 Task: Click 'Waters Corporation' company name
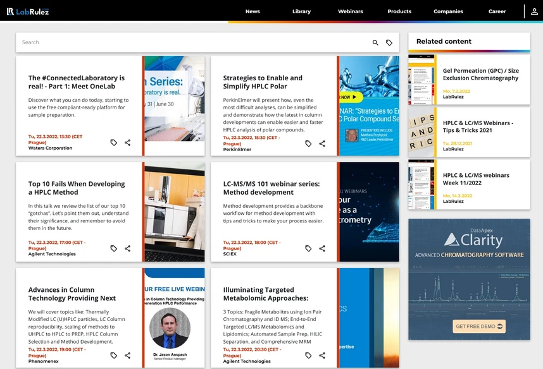pos(50,148)
